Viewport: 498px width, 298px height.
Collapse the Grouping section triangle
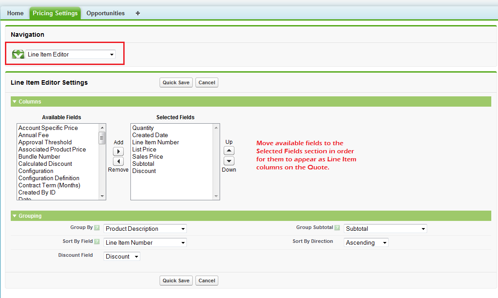[14, 216]
